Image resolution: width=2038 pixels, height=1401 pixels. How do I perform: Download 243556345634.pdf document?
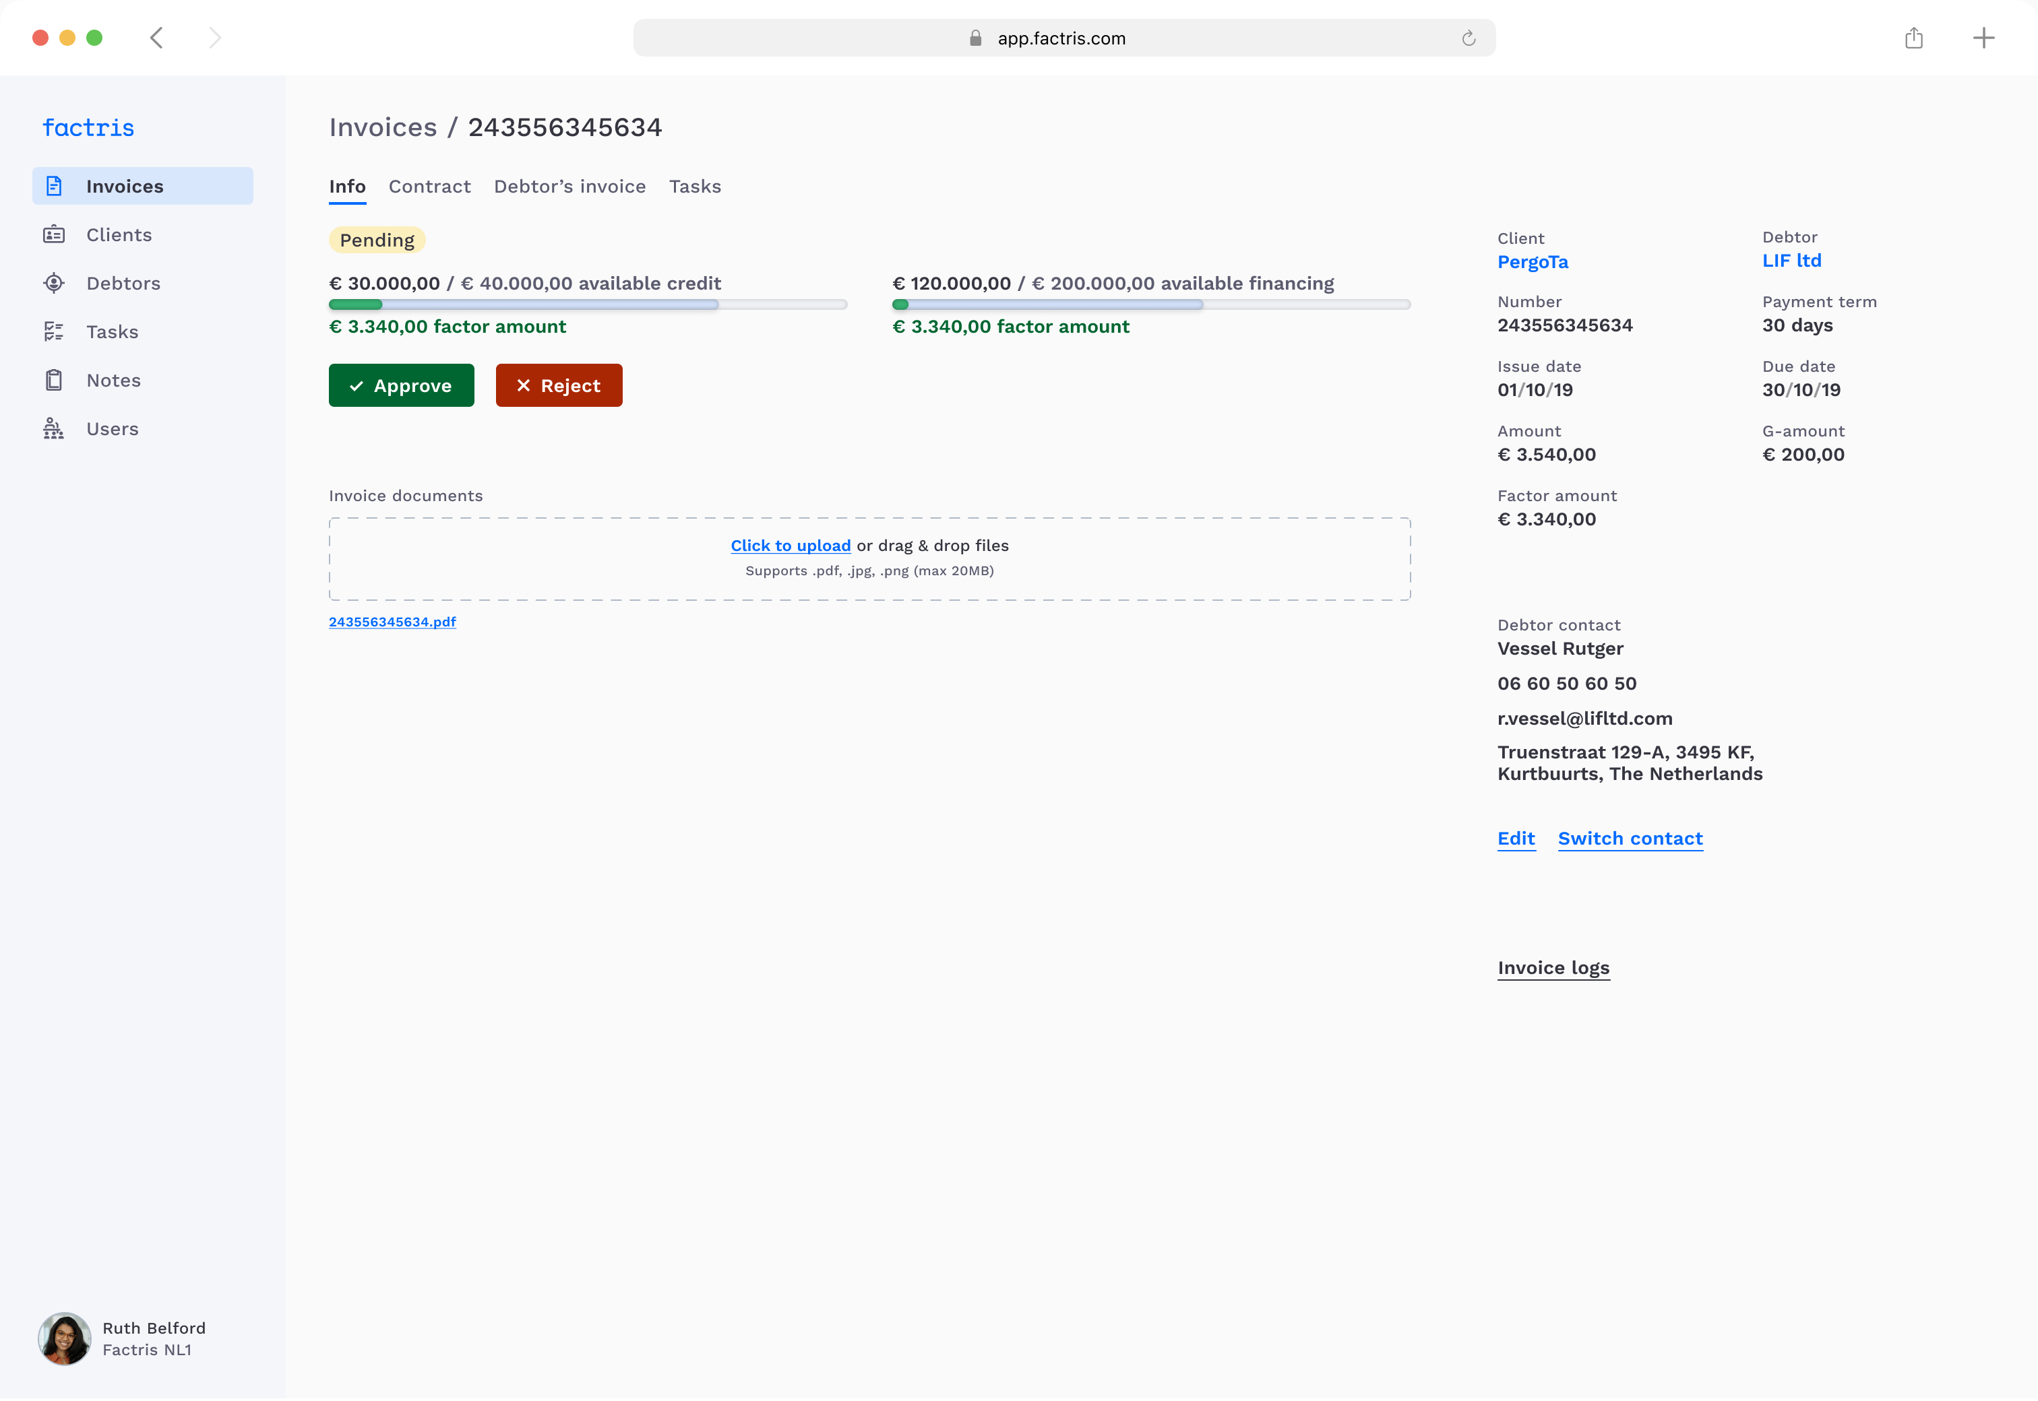(392, 622)
